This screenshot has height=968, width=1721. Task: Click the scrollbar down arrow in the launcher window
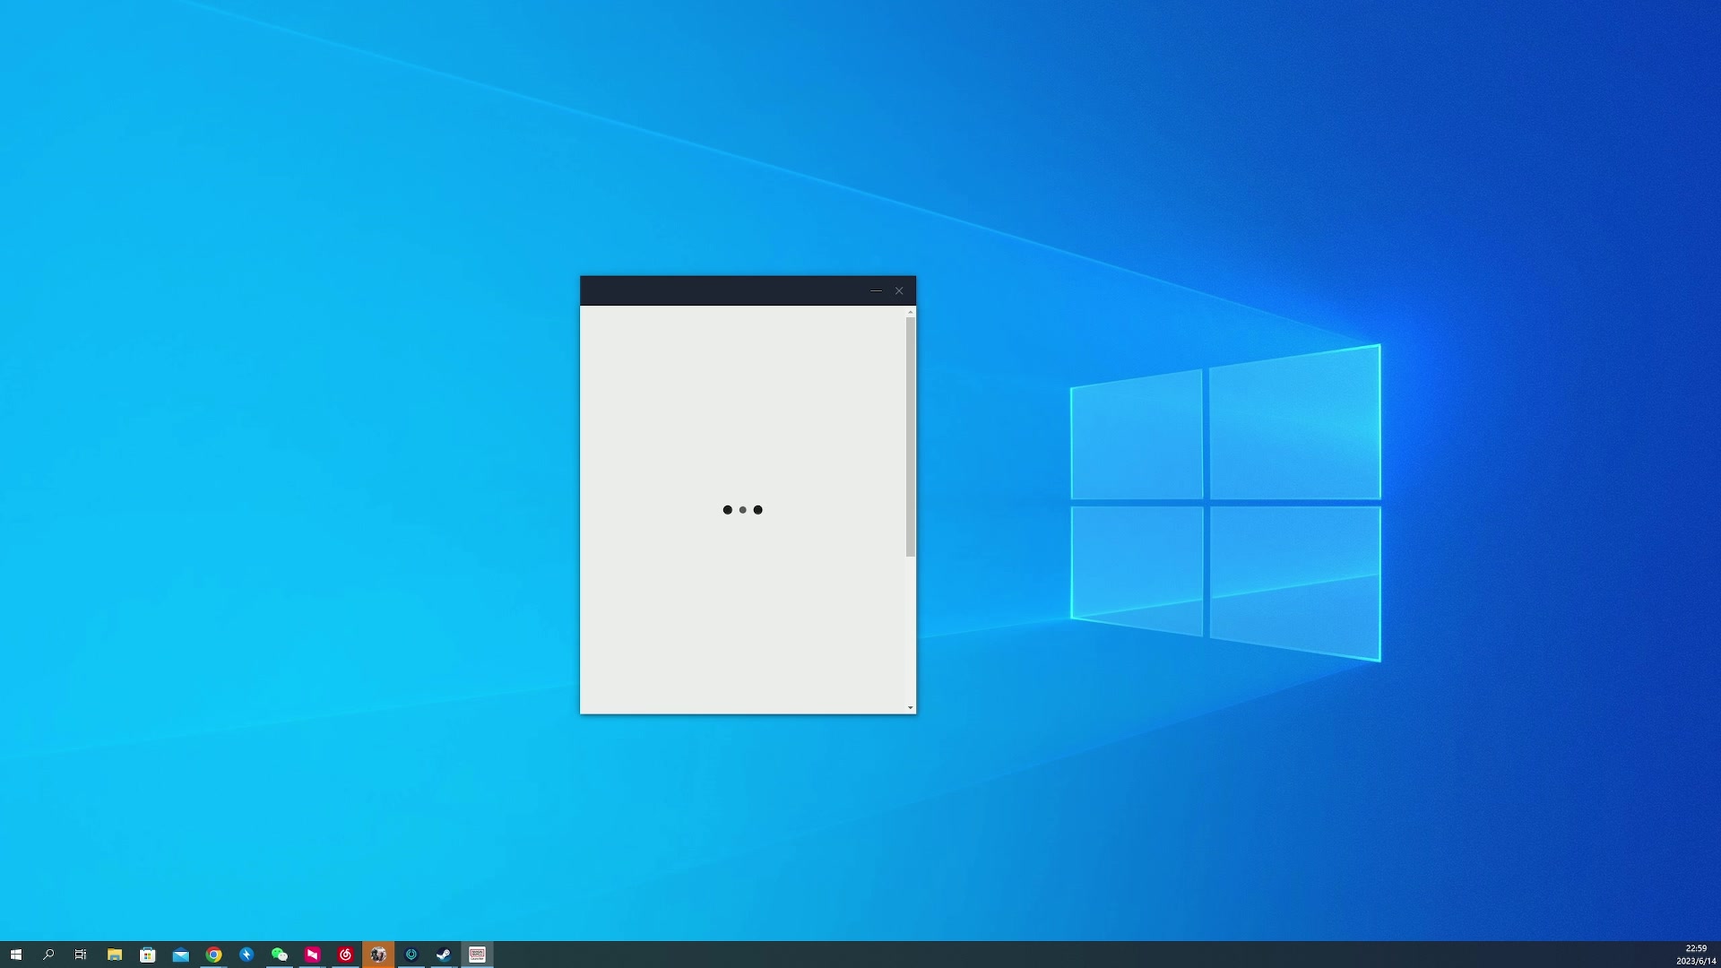tap(910, 708)
